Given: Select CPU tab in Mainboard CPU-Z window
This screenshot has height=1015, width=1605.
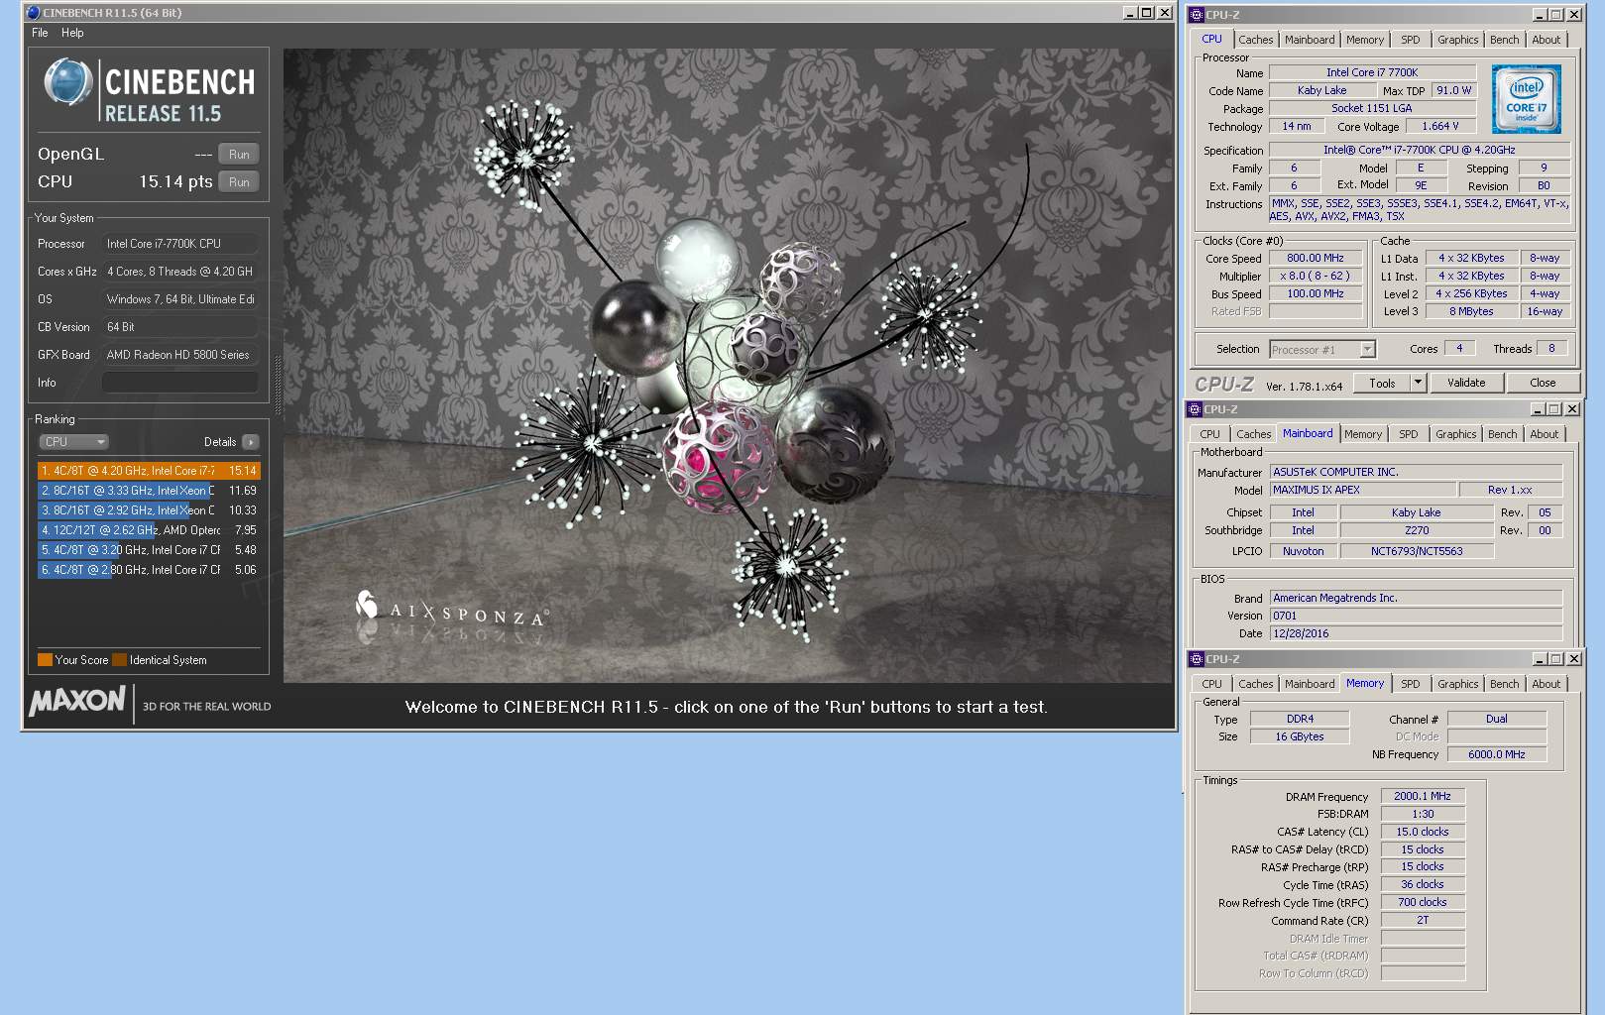Looking at the screenshot, I should [1210, 434].
